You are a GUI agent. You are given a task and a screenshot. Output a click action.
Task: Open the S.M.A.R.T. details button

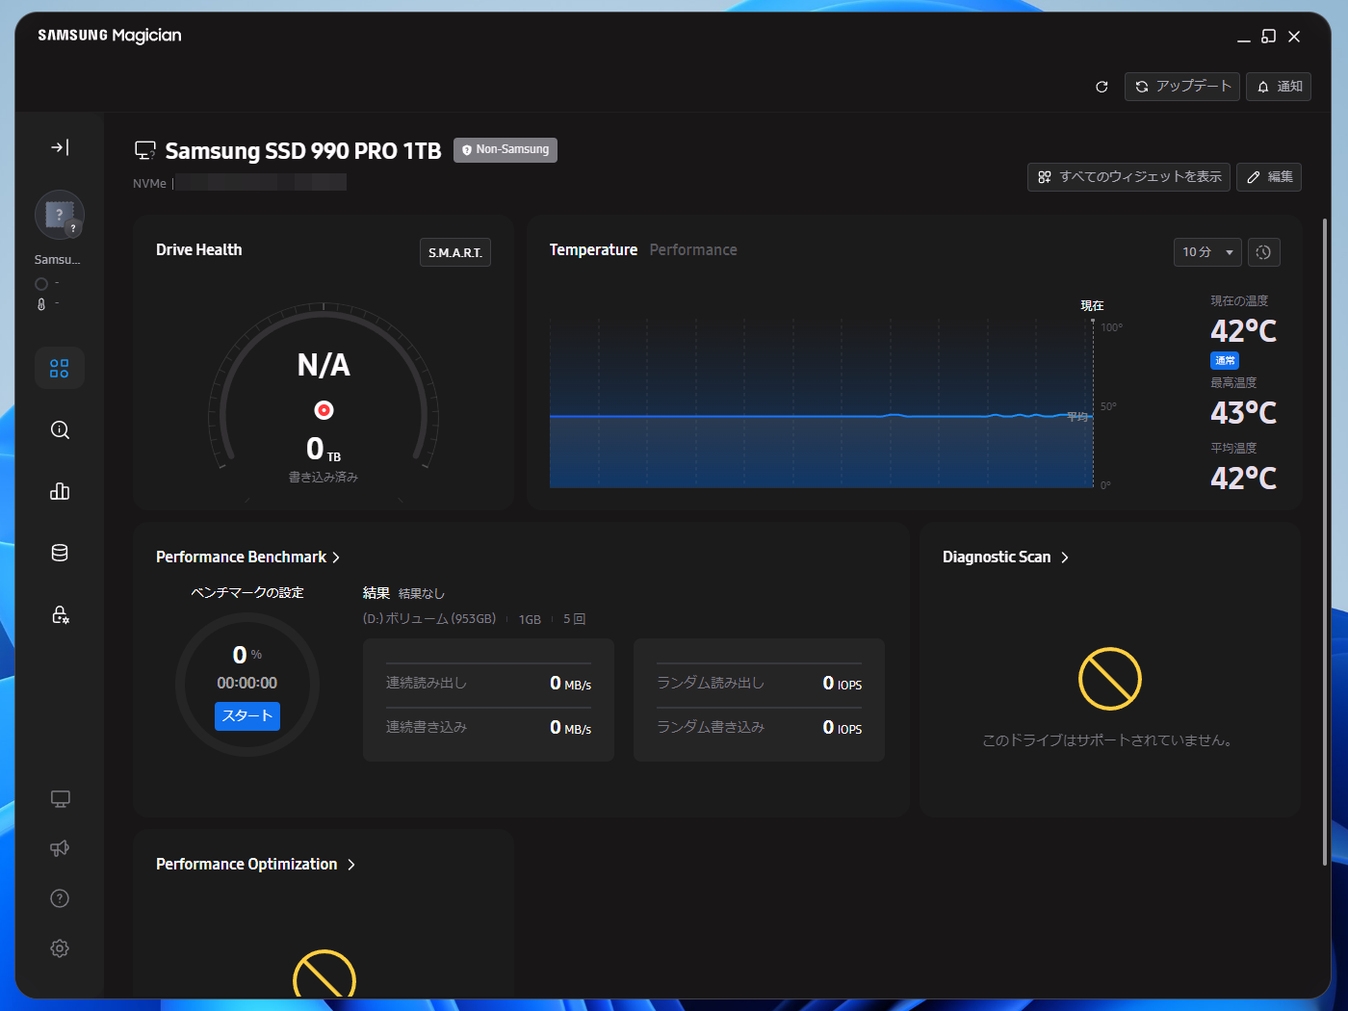[x=455, y=252]
